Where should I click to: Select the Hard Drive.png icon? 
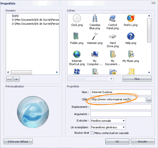coord(113,37)
